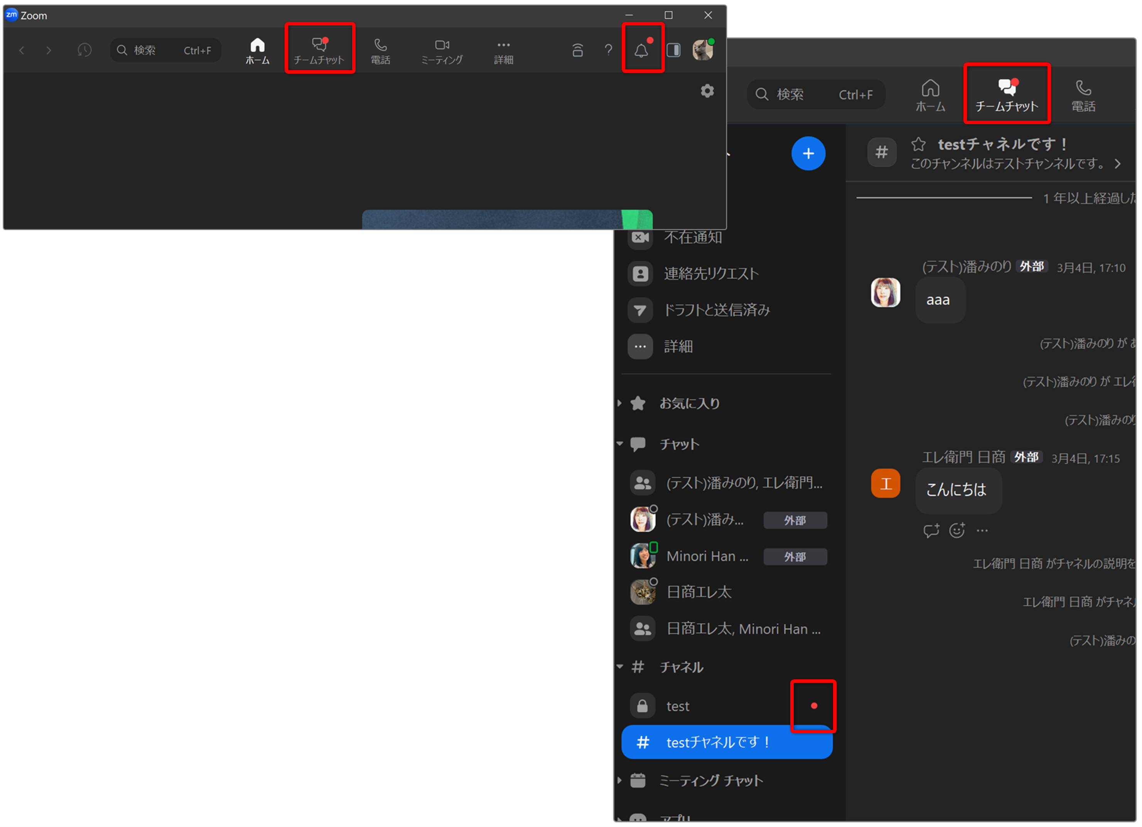Select the testチャネルです！ channel row
Screen dimensions: 1142x827
coord(727,743)
